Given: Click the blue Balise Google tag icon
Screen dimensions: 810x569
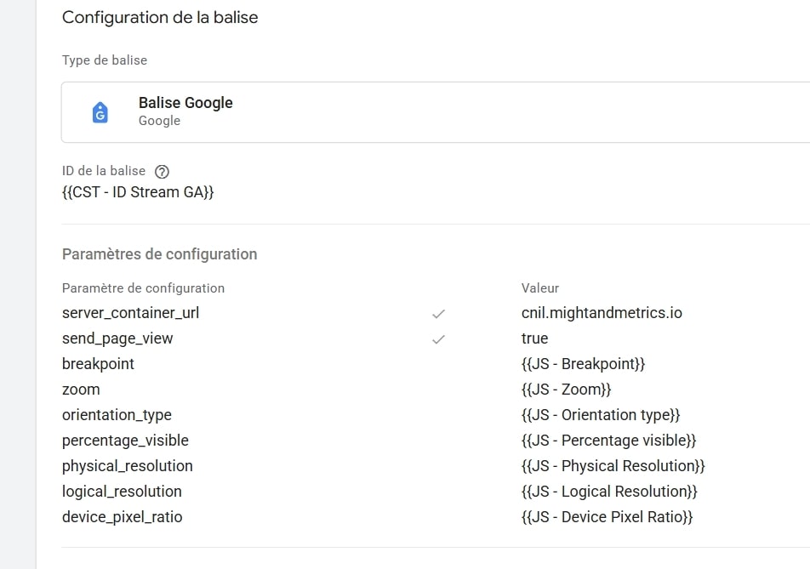Looking at the screenshot, I should pyautogui.click(x=100, y=111).
